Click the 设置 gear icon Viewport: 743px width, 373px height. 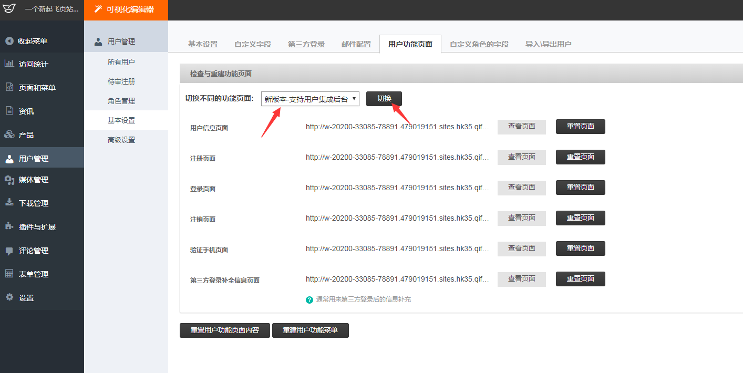(9, 297)
